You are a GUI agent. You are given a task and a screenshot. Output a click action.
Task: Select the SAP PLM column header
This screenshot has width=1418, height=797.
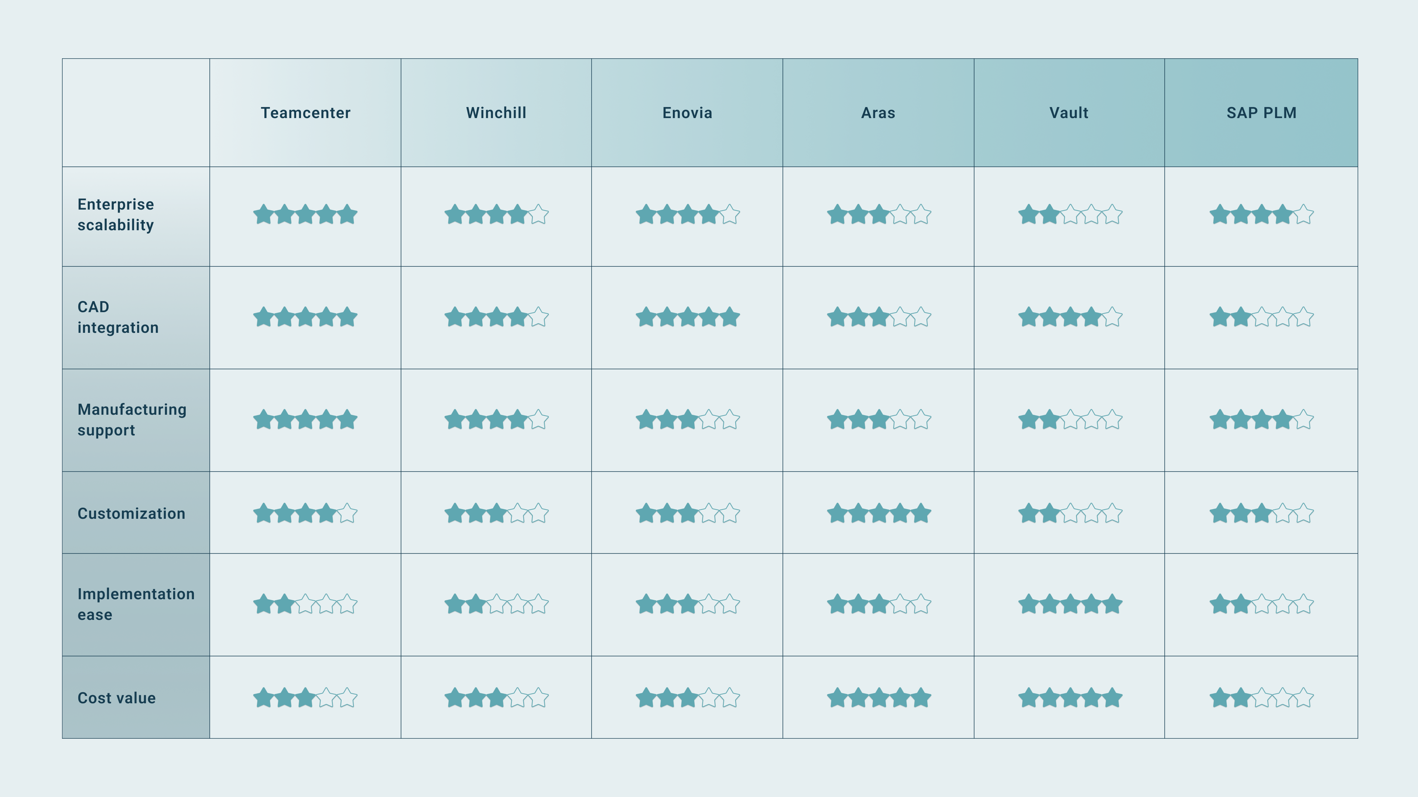click(x=1261, y=113)
